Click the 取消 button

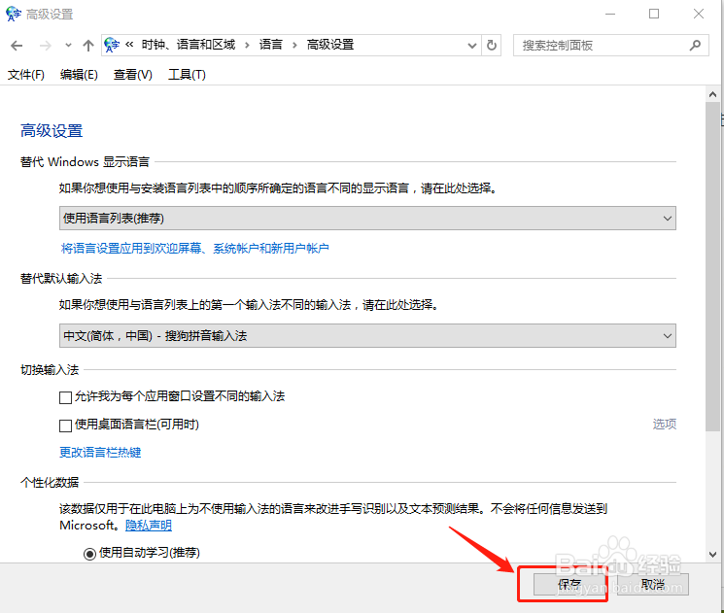653,585
